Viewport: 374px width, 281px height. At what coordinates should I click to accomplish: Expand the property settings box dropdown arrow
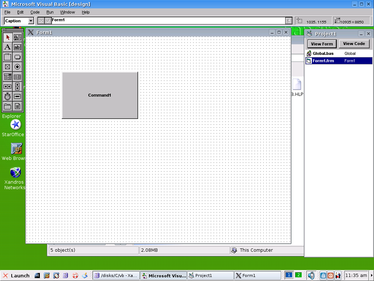pyautogui.click(x=289, y=21)
